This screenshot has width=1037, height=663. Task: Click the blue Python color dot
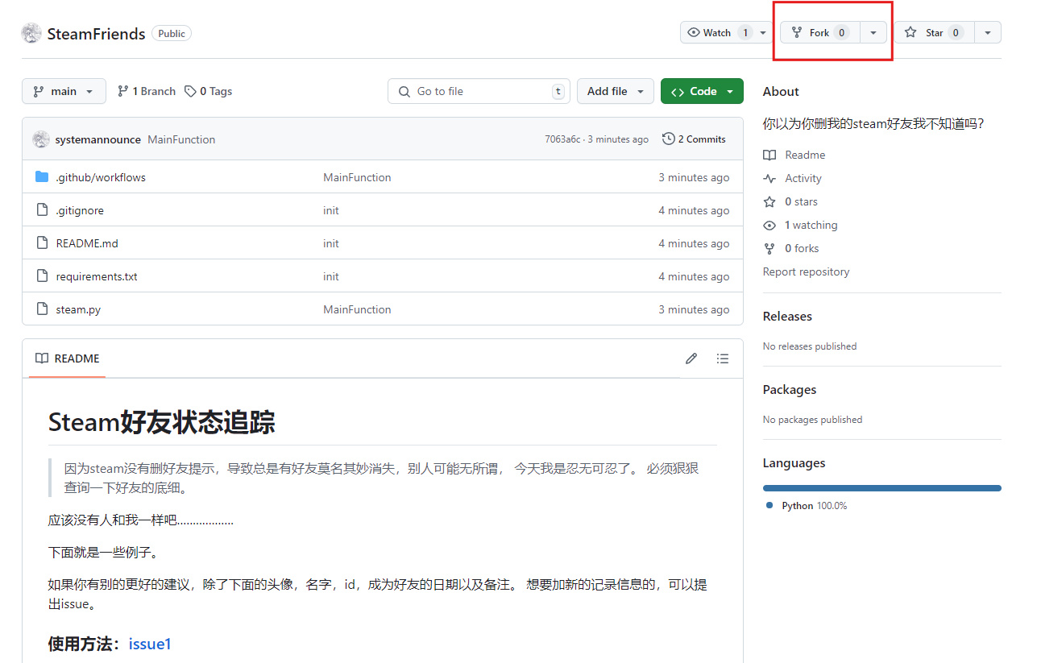(x=769, y=505)
